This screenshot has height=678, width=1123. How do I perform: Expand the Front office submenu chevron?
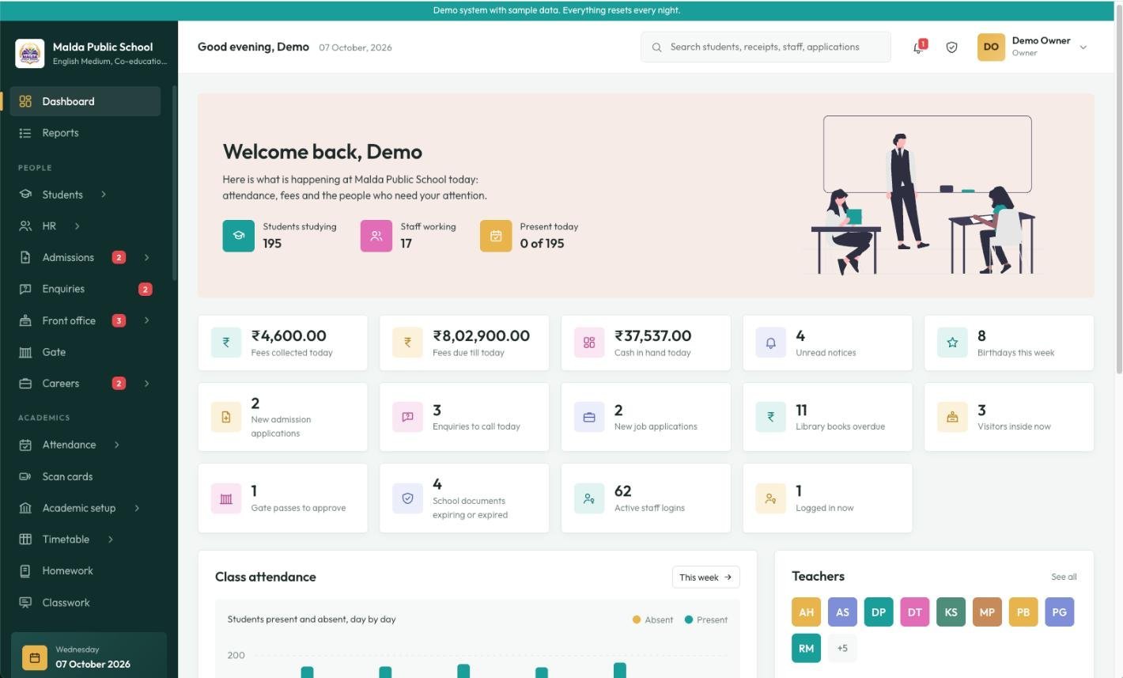(x=146, y=320)
